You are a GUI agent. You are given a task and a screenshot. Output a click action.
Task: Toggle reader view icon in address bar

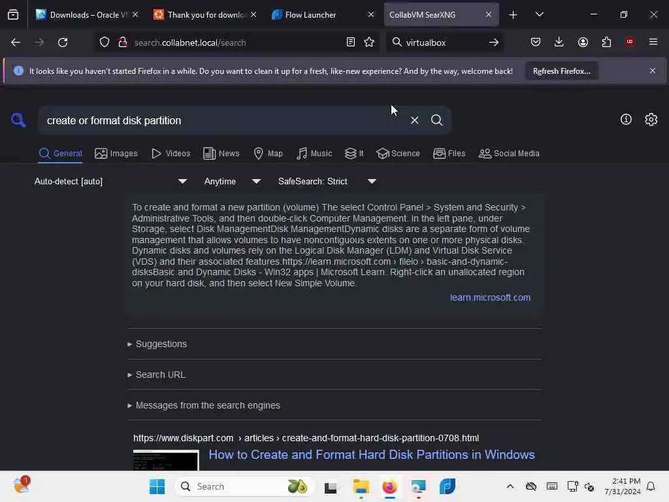[350, 42]
